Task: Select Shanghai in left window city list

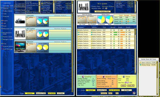Action: pyautogui.click(x=63, y=5)
